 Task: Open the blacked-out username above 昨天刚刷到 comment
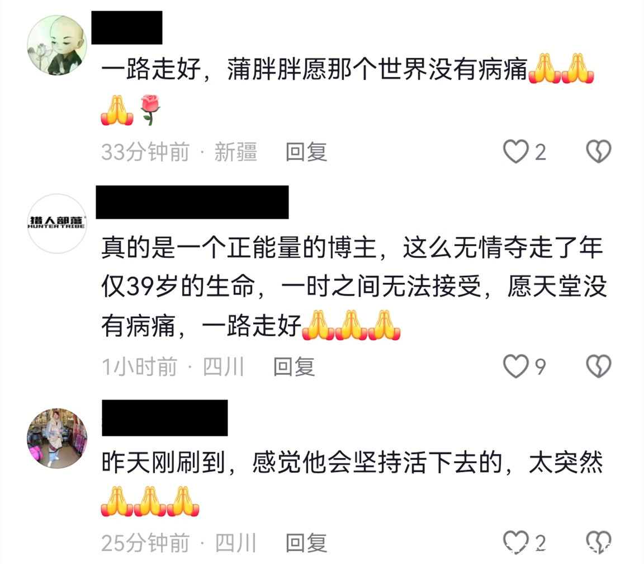click(165, 417)
